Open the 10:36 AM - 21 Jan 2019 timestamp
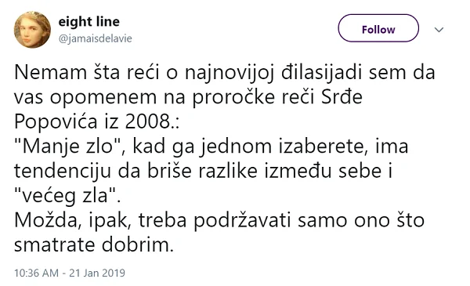This screenshot has width=470, height=286. pyautogui.click(x=70, y=273)
